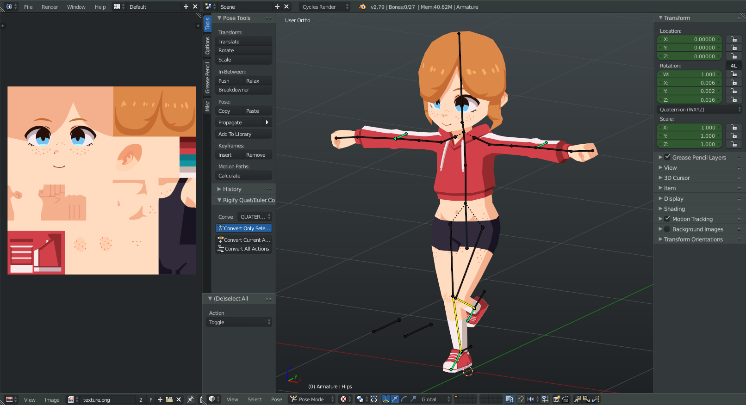Screen dimensions: 746x405
Task: Toggle lock on Location X
Action: (x=734, y=39)
